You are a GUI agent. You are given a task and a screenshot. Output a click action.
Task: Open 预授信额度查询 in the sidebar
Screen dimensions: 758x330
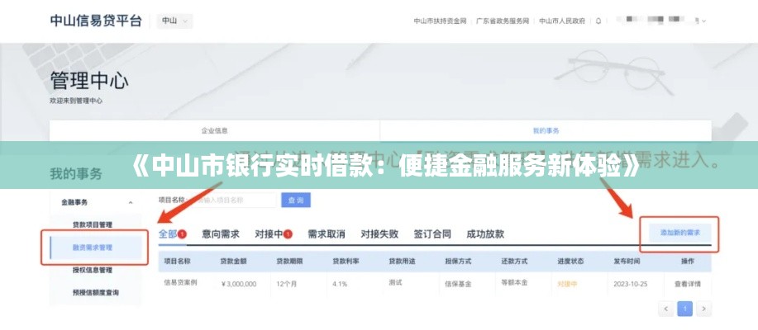pyautogui.click(x=96, y=292)
